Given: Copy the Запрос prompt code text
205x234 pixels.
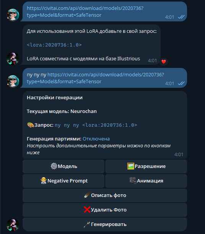Looking at the screenshot, I should (96, 125).
